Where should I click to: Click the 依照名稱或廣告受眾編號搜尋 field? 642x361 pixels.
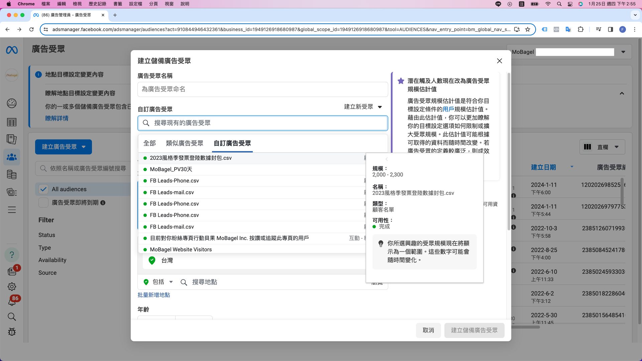coord(84,168)
